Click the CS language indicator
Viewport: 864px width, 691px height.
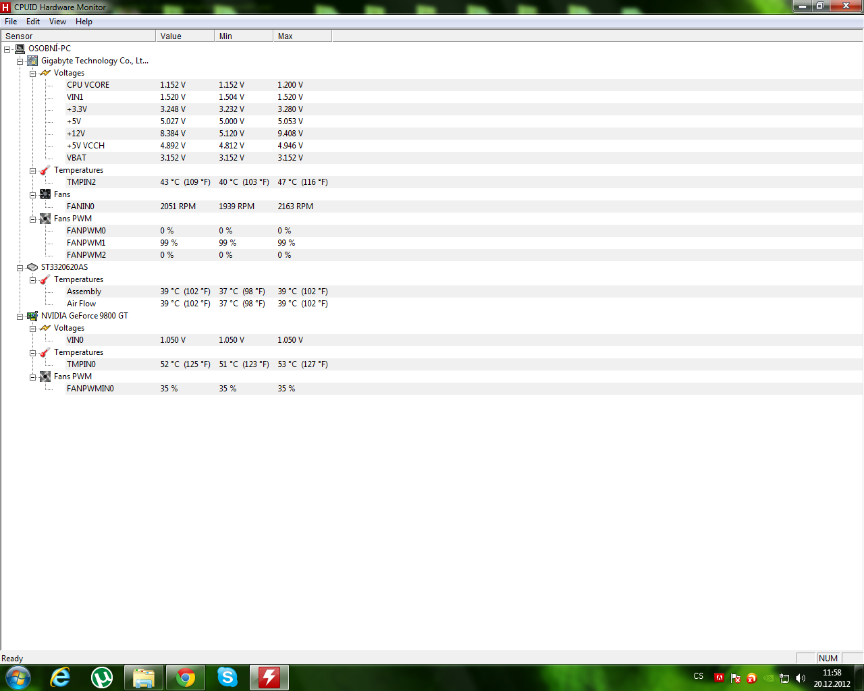point(699,676)
